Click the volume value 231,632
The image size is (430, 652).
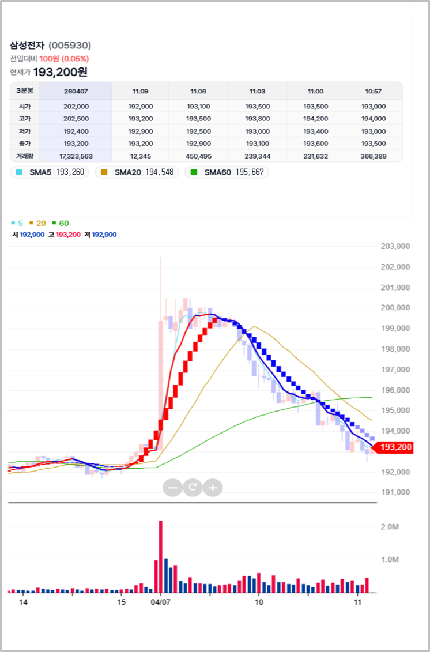tap(315, 156)
